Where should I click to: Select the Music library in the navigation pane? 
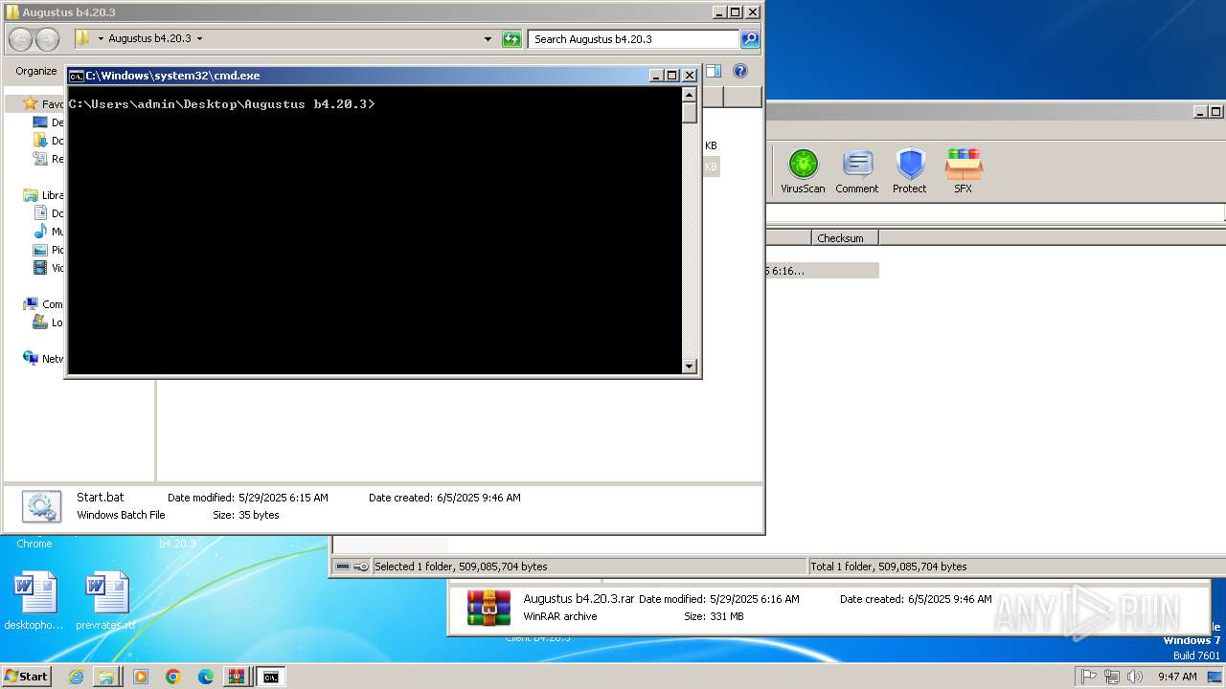[48, 232]
